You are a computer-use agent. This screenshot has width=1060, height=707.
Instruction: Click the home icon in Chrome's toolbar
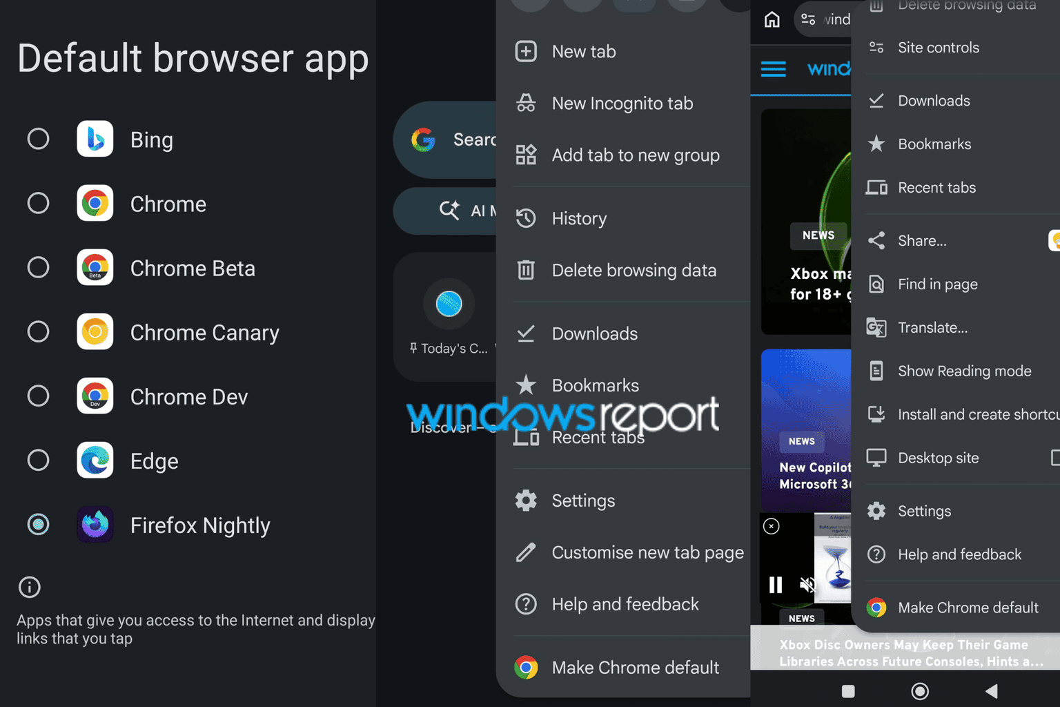(x=772, y=19)
